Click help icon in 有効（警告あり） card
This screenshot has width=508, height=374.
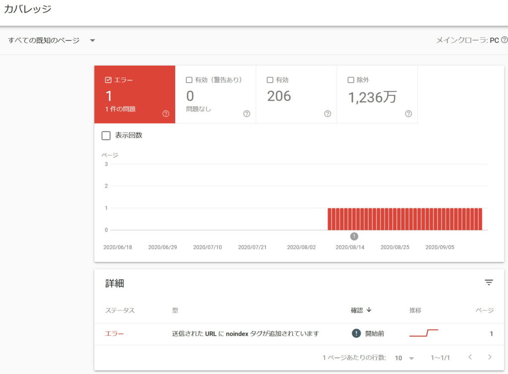tap(247, 114)
